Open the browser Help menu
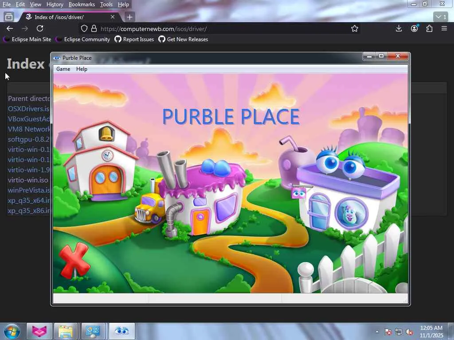 coord(123,4)
